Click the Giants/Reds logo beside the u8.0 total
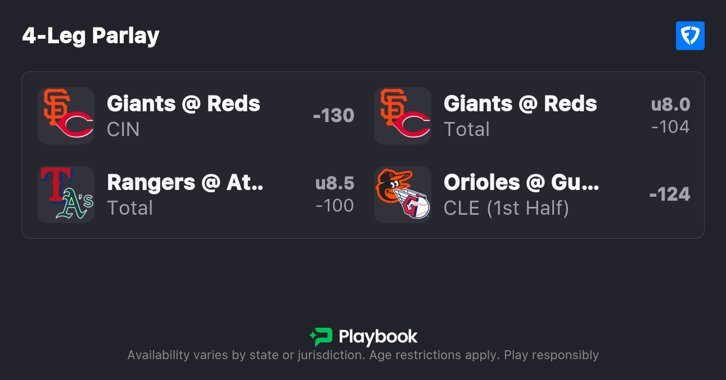The height and width of the screenshot is (380, 726). pyautogui.click(x=403, y=116)
